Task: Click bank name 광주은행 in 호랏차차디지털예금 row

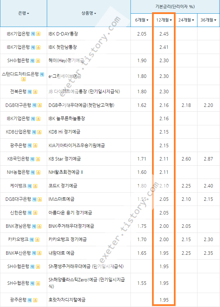Action: click(x=18, y=300)
